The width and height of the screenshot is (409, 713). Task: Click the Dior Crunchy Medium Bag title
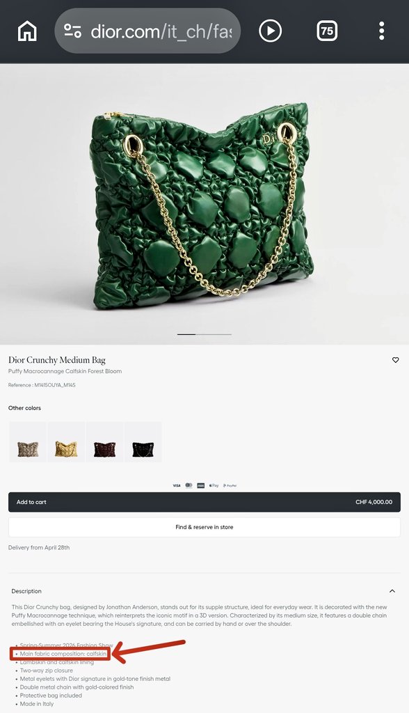point(57,360)
